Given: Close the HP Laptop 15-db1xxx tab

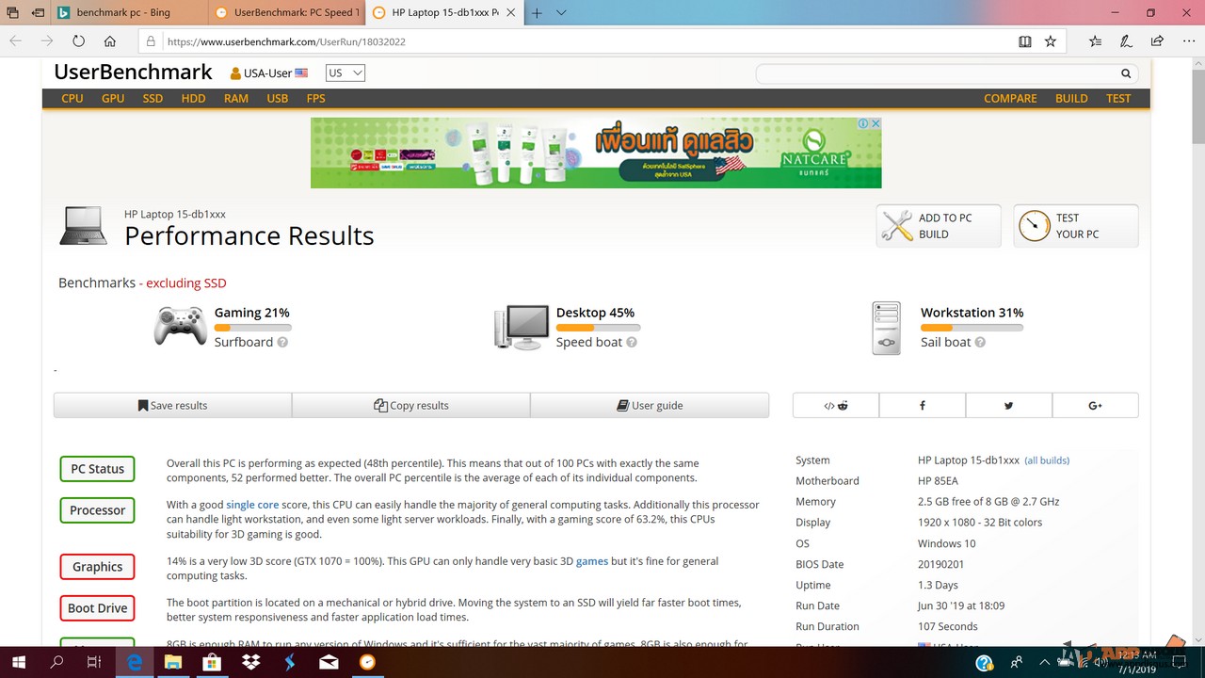Looking at the screenshot, I should 510,13.
